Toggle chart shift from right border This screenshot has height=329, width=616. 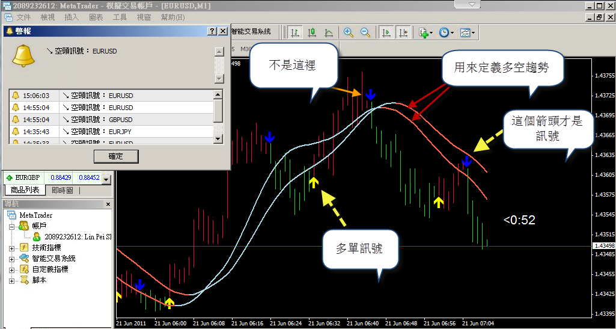click(403, 32)
